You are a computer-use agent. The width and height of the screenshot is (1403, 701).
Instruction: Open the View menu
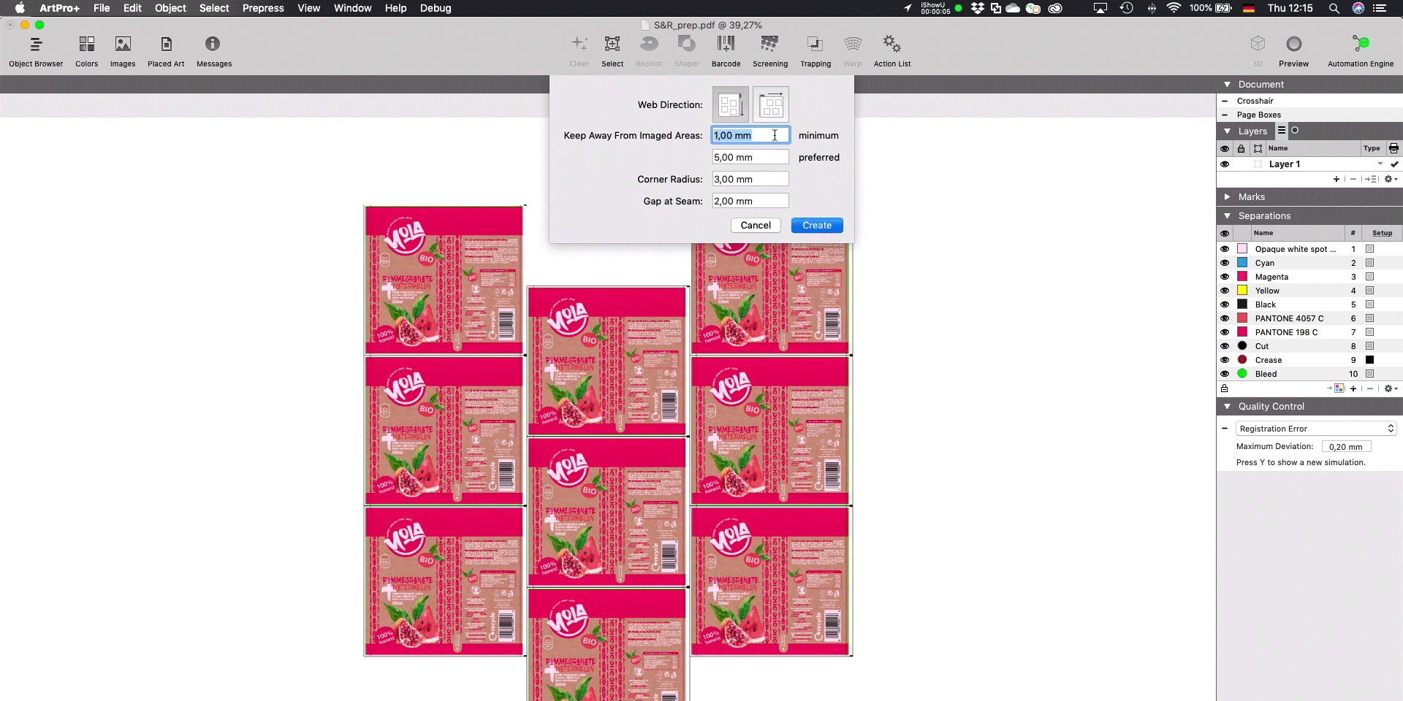tap(308, 8)
